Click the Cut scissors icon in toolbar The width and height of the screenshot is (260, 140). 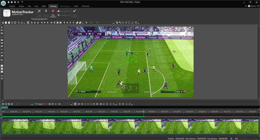(x=3, y=23)
